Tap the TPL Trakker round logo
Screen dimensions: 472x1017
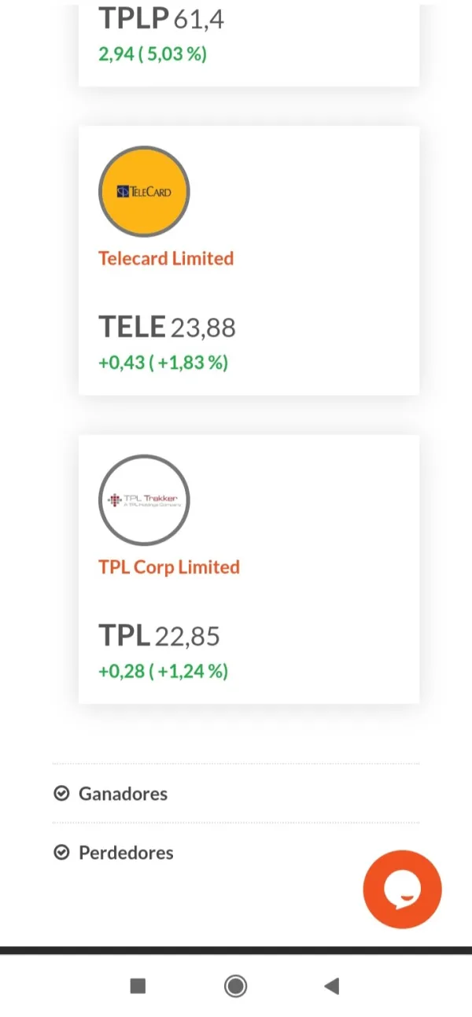tap(144, 499)
